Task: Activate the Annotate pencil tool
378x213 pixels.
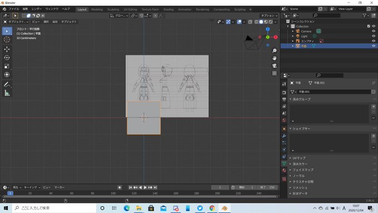Action: coord(7,85)
